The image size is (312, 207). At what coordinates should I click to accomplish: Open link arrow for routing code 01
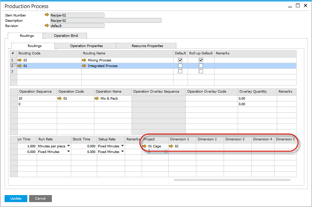click(x=20, y=66)
